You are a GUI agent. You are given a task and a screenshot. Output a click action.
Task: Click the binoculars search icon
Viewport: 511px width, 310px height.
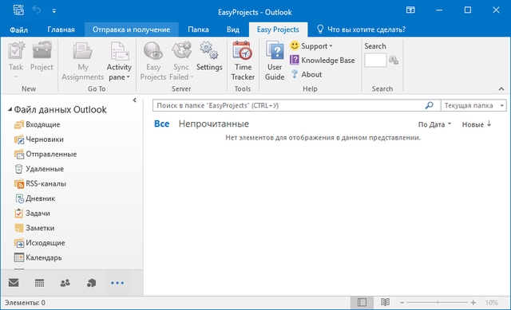tap(394, 60)
